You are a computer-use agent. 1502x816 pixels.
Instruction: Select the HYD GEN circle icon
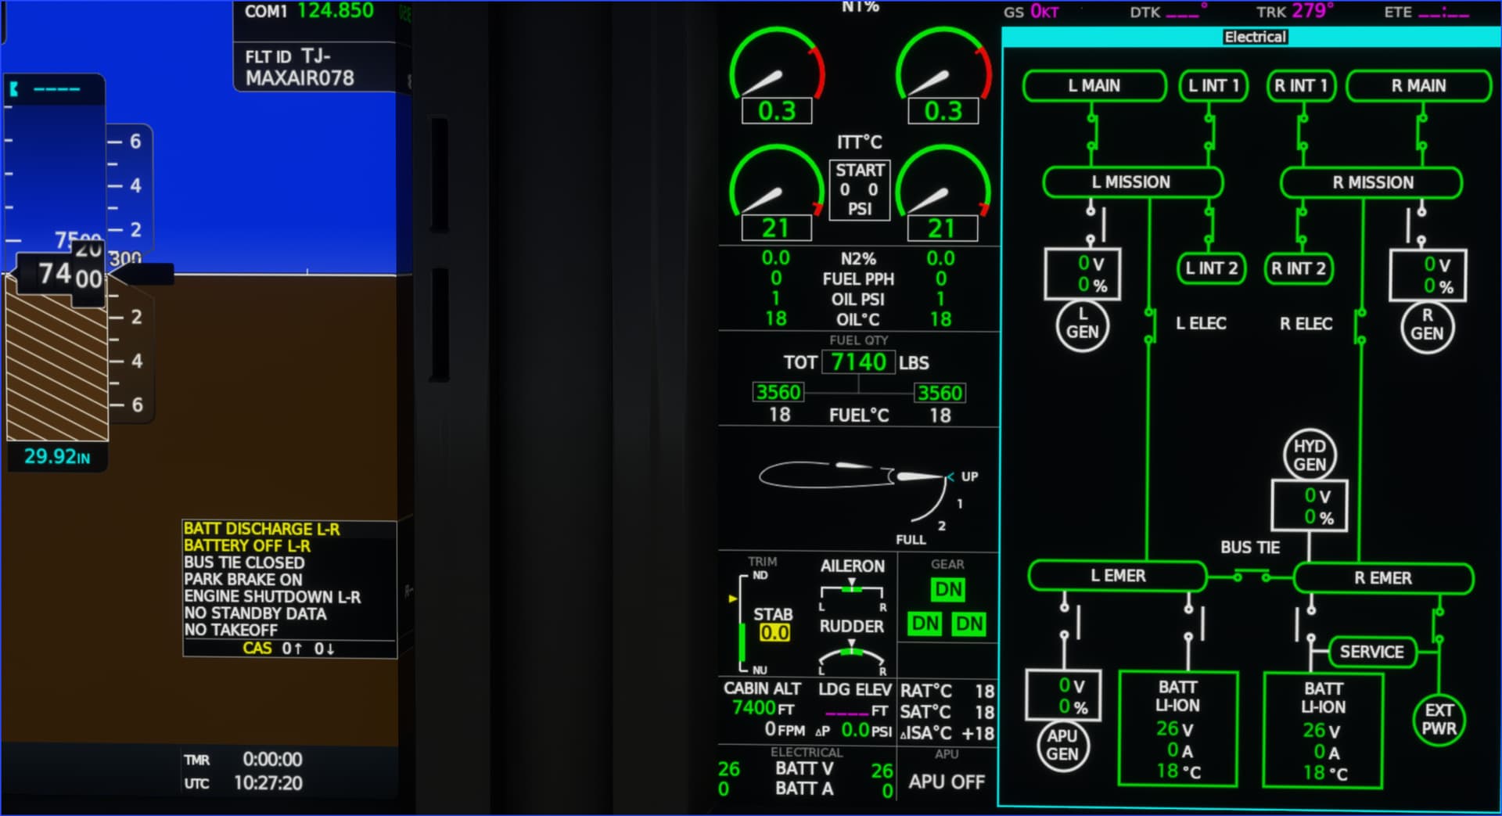click(1309, 455)
